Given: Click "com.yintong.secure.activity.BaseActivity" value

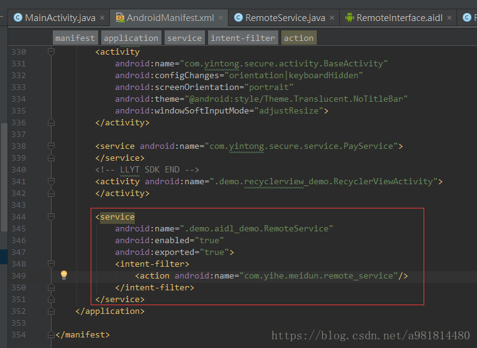Looking at the screenshot, I should (284, 63).
